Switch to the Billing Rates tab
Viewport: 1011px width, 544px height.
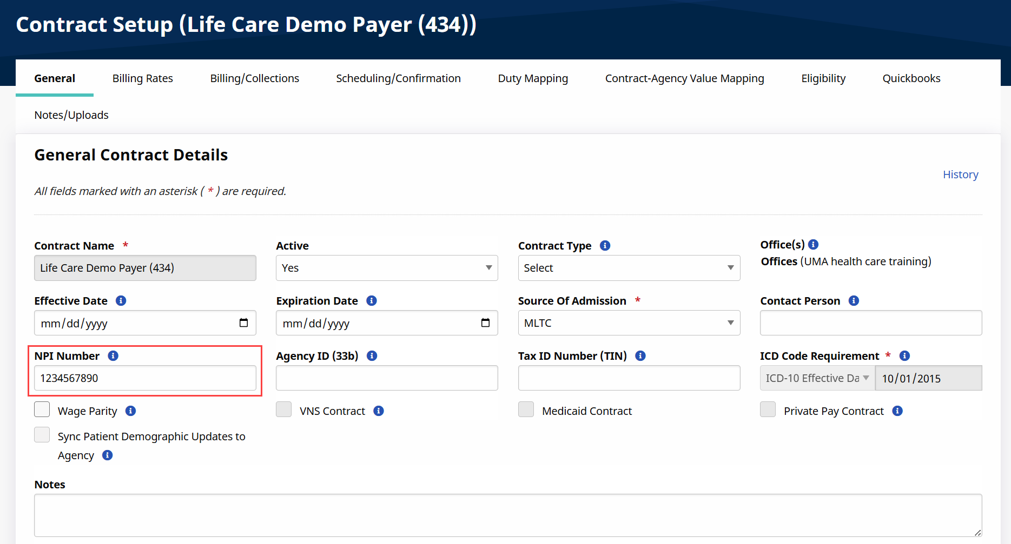[x=143, y=78]
